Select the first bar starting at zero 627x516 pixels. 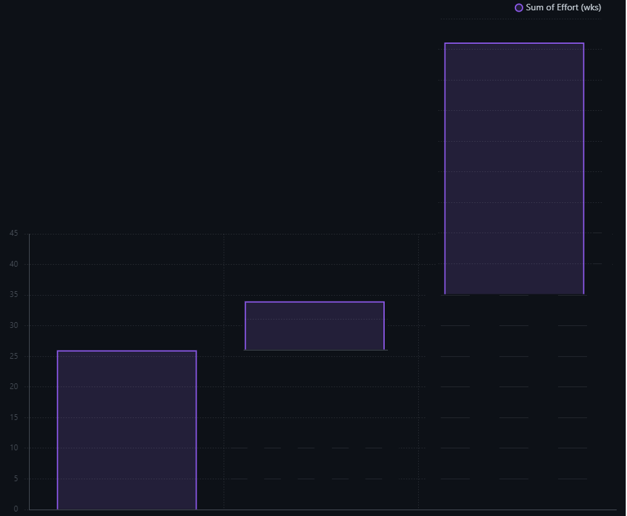(x=127, y=430)
